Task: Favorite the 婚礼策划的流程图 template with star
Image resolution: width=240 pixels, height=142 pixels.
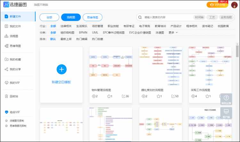Action: [x=158, y=96]
